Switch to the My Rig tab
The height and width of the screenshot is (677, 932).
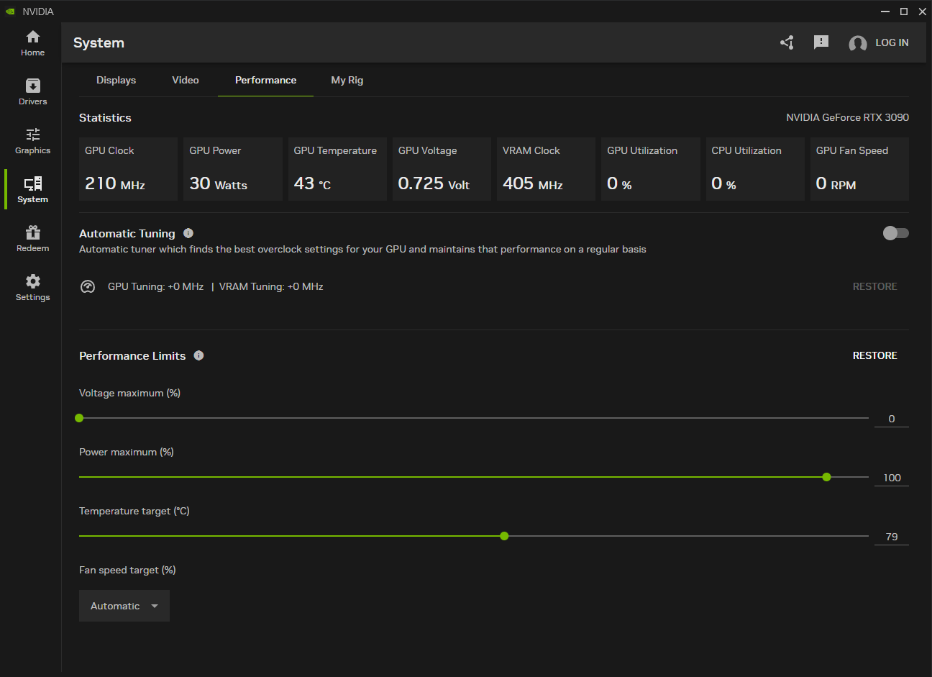(347, 80)
